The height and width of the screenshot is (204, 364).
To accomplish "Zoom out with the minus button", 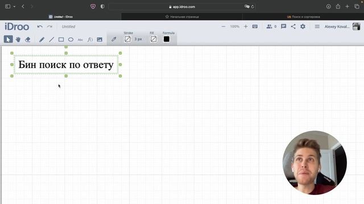I will click(x=224, y=27).
